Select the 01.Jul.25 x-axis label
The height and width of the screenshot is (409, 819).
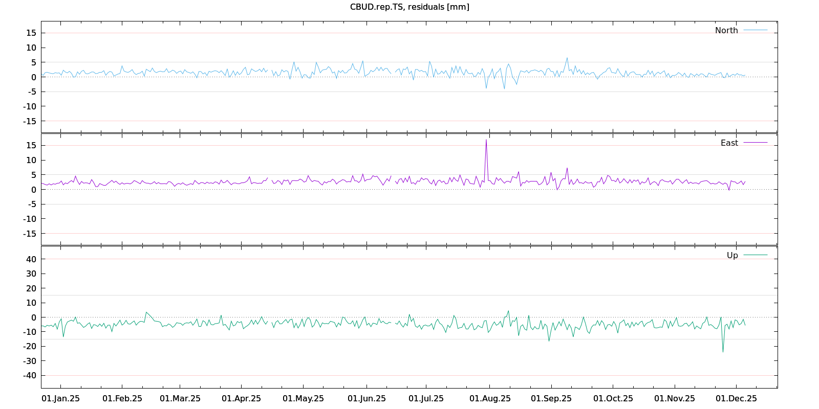click(426, 399)
